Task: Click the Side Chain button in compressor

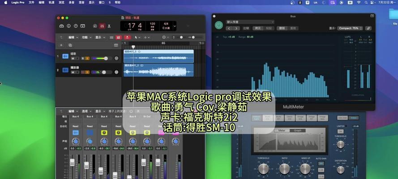Action: (342, 118)
